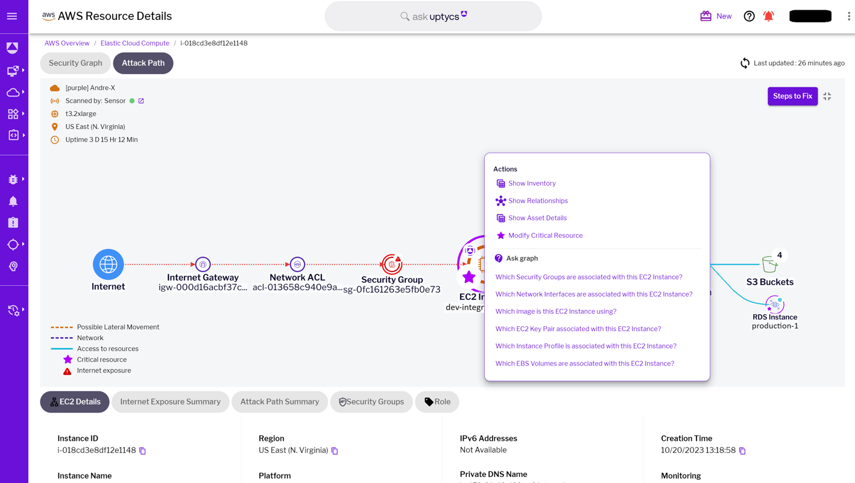Viewport: 855px width, 483px height.
Task: Select the compliance briefcase icon in sidebar
Action: 13,222
